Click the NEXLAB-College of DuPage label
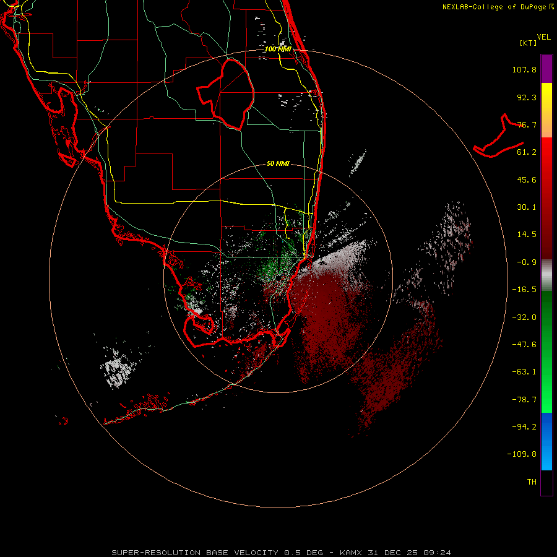Viewport: 557px width, 557px height. pos(498,7)
